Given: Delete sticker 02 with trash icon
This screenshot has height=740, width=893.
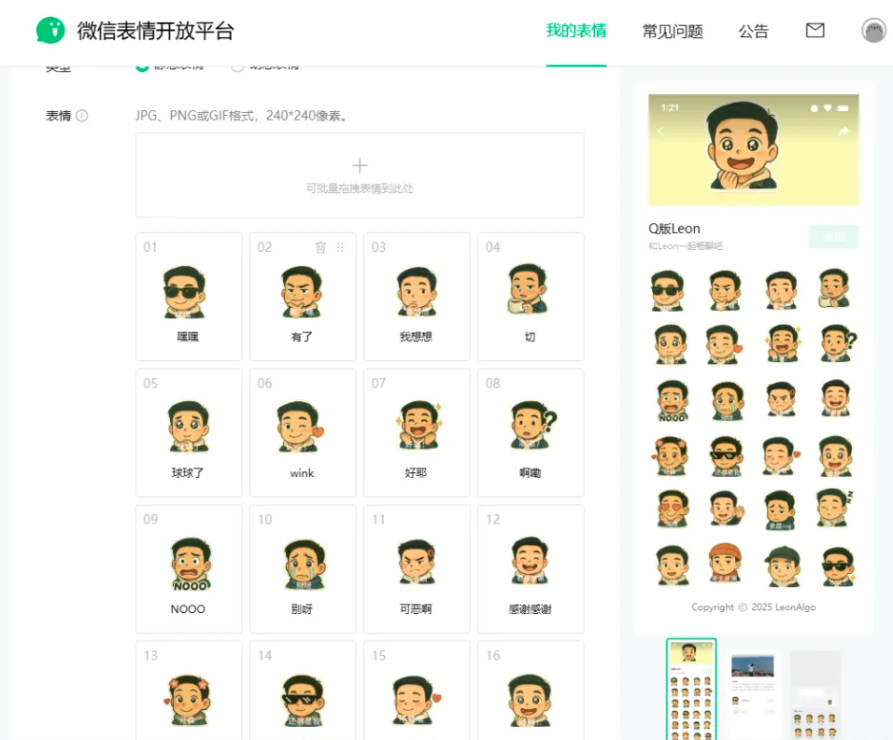Looking at the screenshot, I should (320, 247).
